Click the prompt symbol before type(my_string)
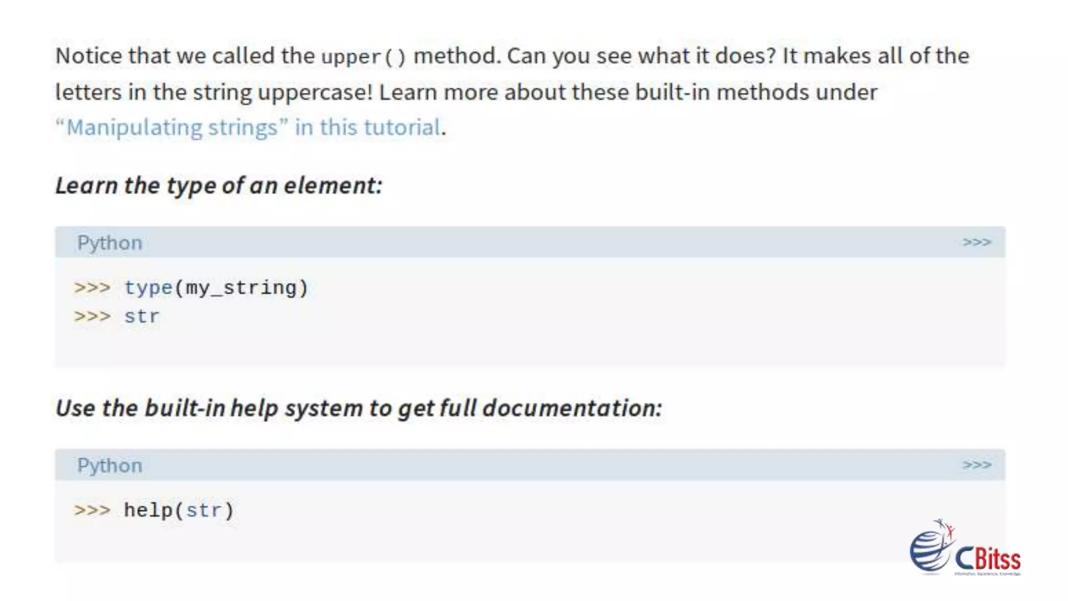 click(92, 288)
